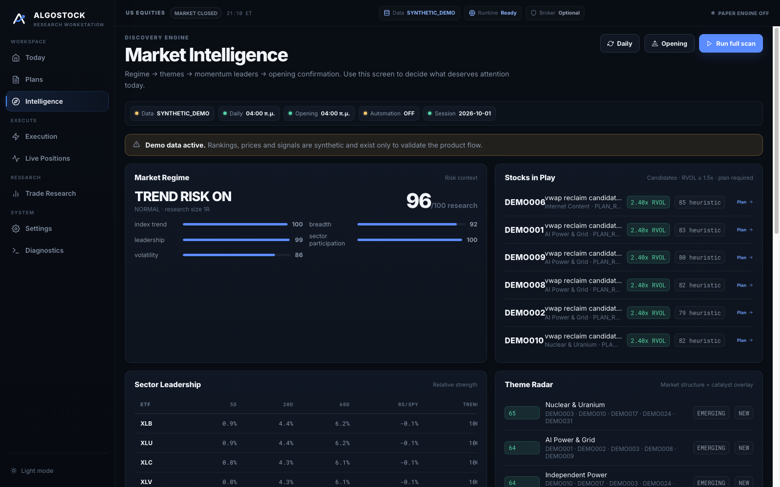Open Live Positions

coord(57,158)
